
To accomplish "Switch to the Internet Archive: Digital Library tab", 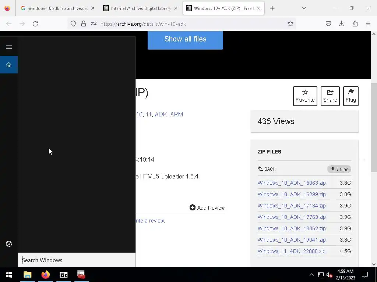I will (x=140, y=8).
